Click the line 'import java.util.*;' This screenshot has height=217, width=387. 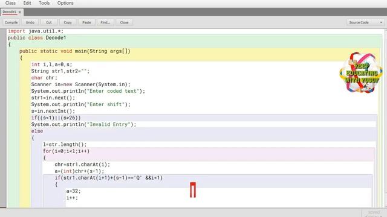click(36, 31)
